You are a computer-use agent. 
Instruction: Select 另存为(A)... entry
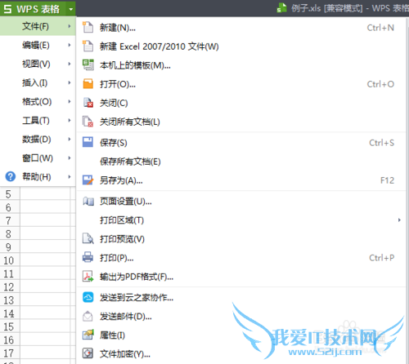pos(241,180)
